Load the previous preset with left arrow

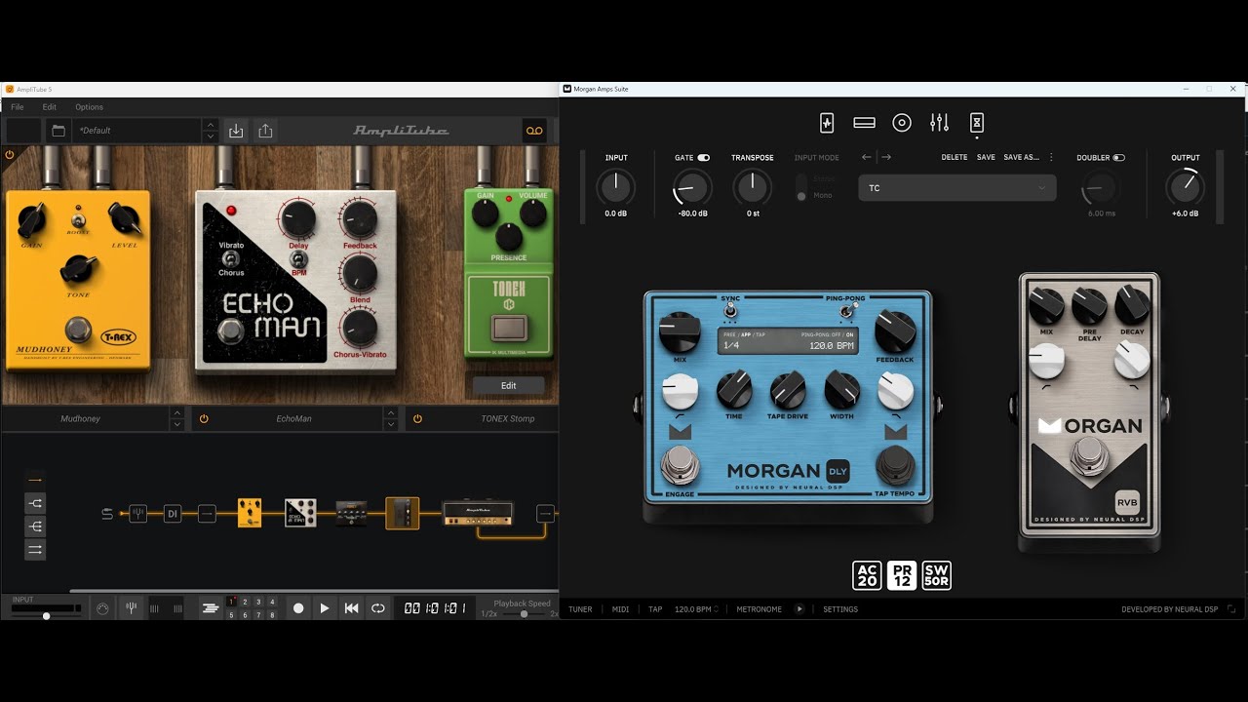(x=867, y=157)
